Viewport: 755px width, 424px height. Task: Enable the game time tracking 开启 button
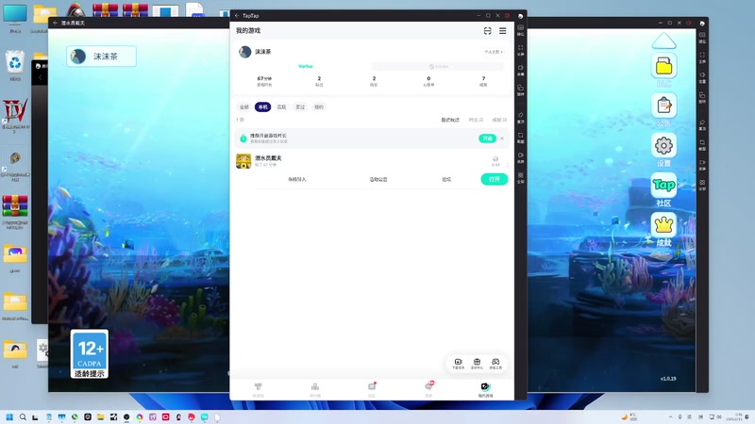[487, 139]
